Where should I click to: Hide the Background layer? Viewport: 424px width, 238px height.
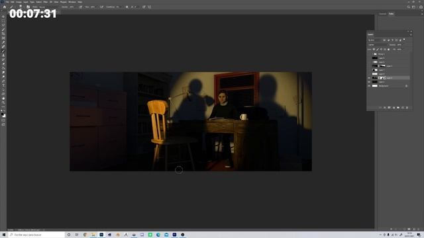(369, 86)
